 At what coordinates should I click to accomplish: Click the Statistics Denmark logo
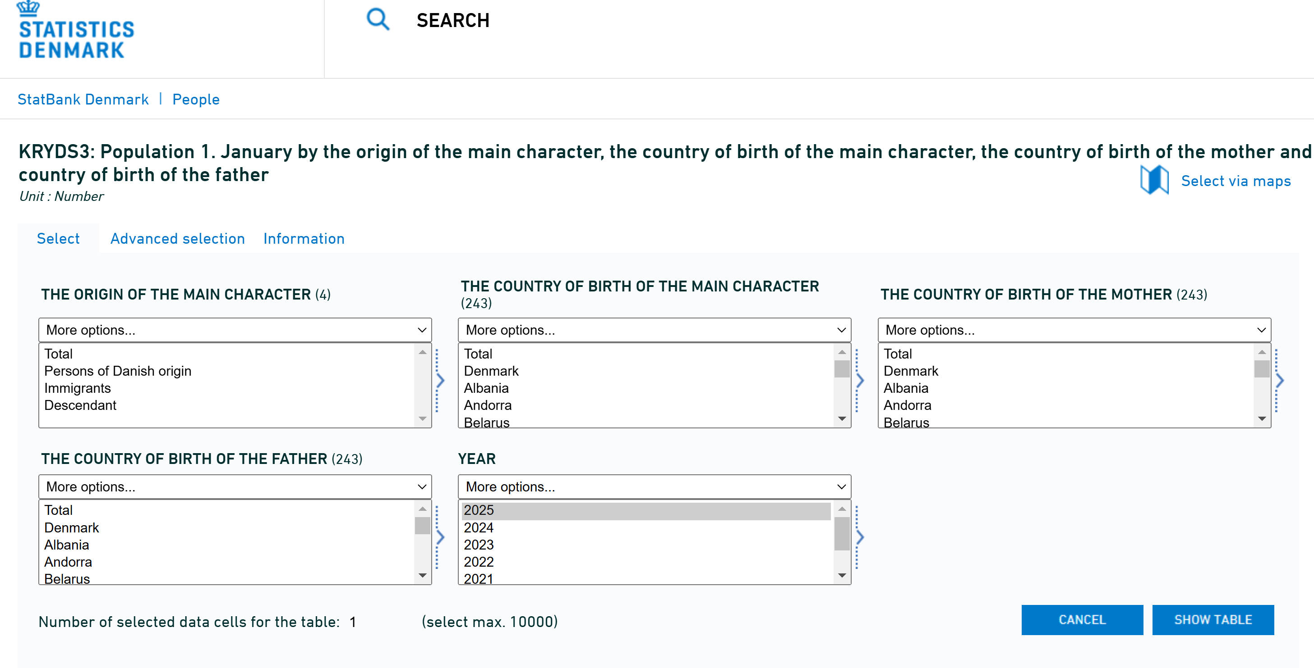[x=77, y=32]
